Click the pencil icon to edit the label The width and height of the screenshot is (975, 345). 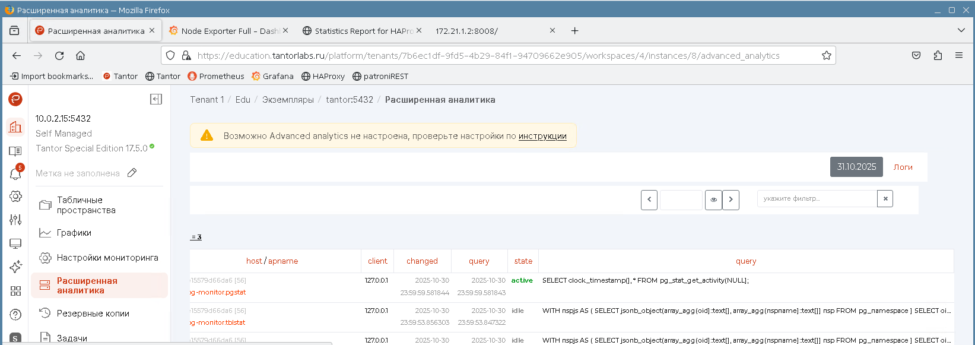coord(132,173)
